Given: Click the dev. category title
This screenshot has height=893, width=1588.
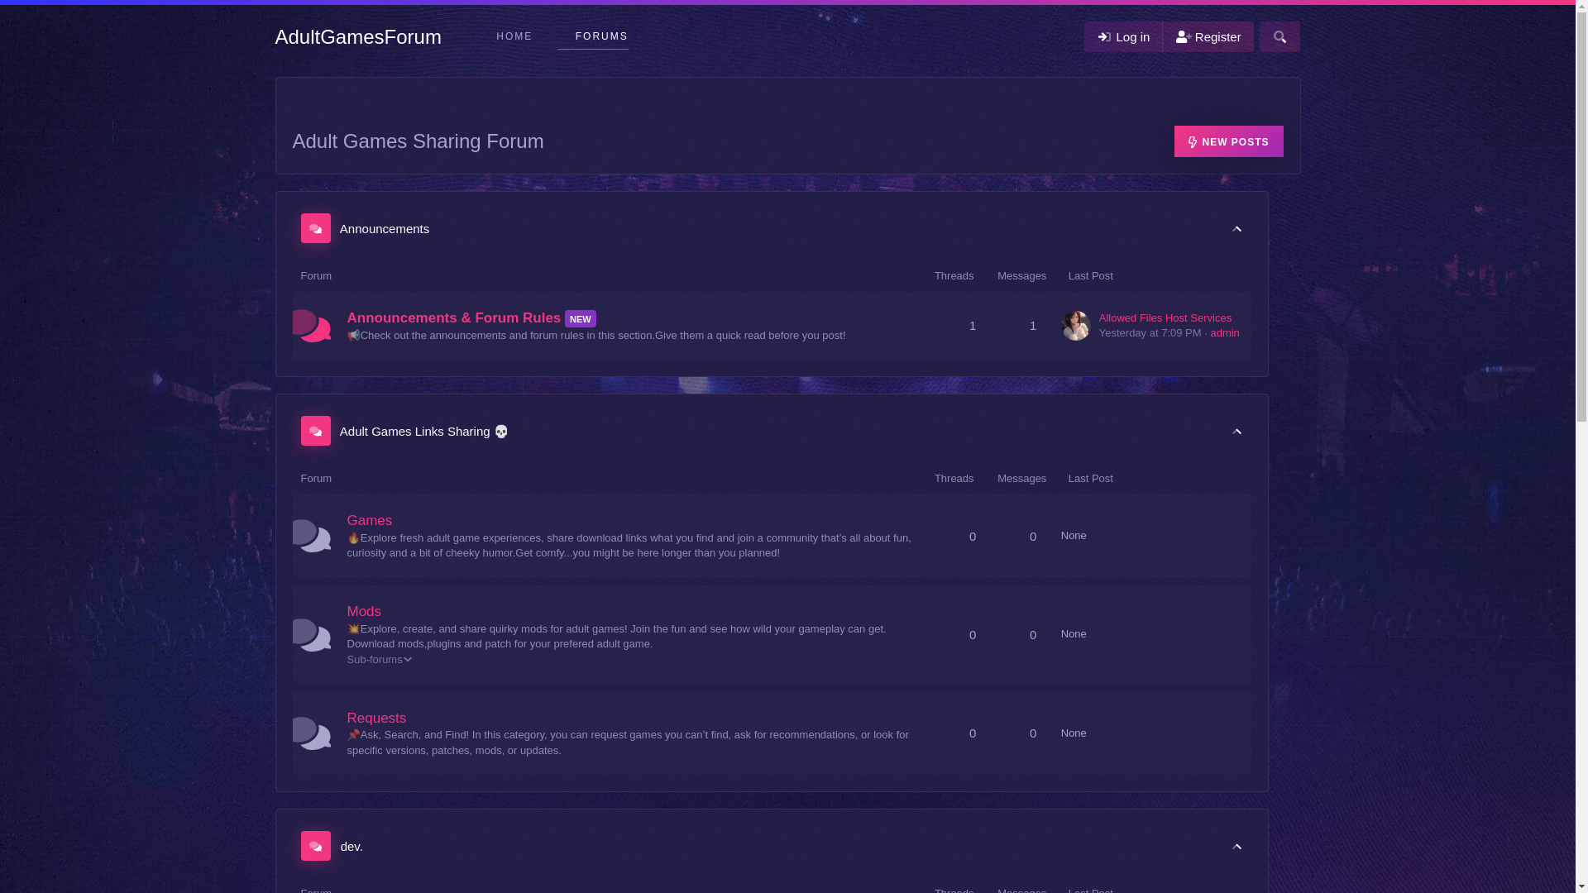Looking at the screenshot, I should click(352, 847).
